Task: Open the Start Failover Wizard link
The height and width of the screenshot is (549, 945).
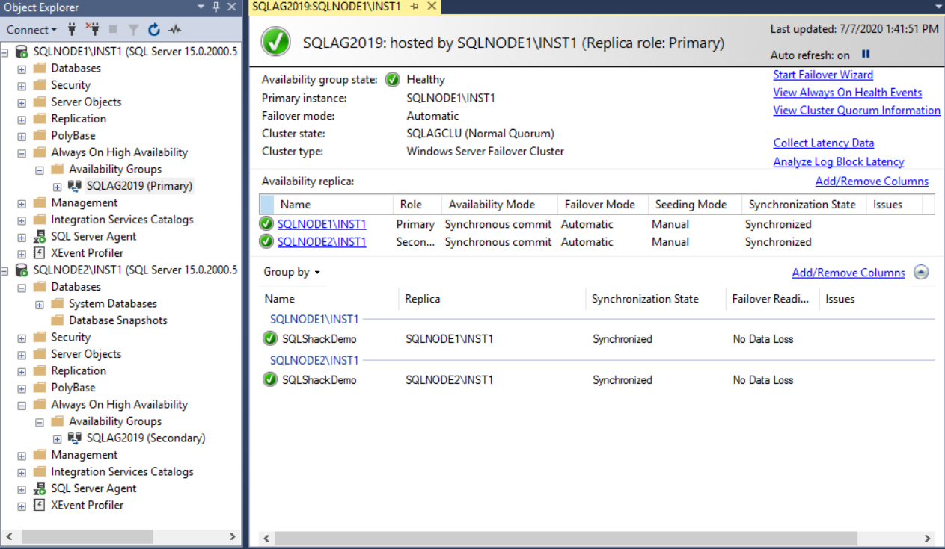Action: 823,75
